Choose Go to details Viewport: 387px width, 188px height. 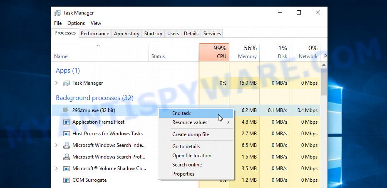[196, 146]
